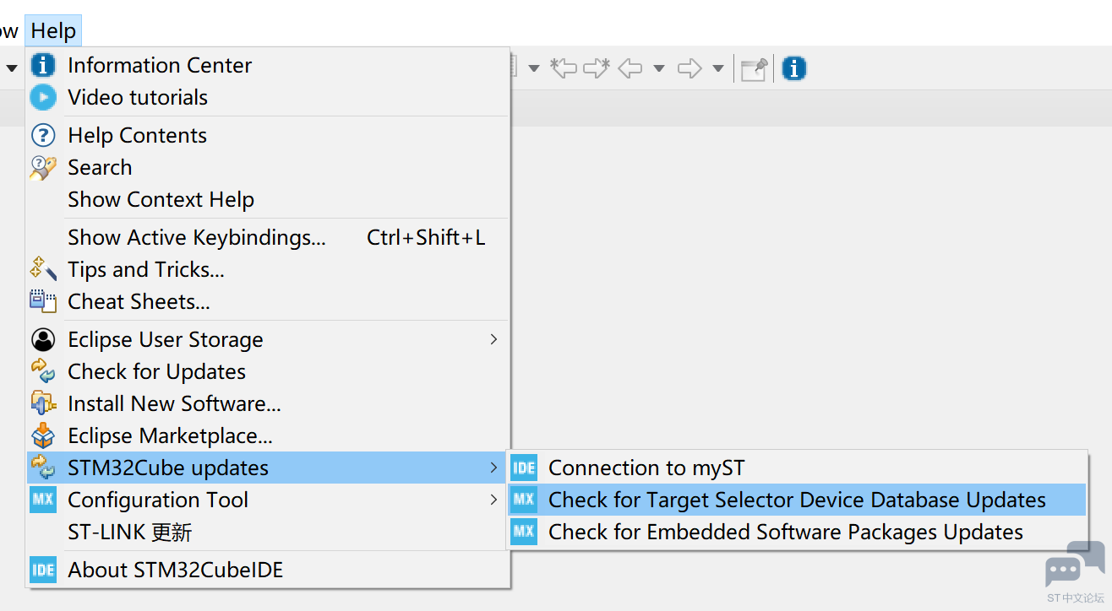Open Information Center from Help menu
This screenshot has height=611, width=1112.
coord(268,65)
